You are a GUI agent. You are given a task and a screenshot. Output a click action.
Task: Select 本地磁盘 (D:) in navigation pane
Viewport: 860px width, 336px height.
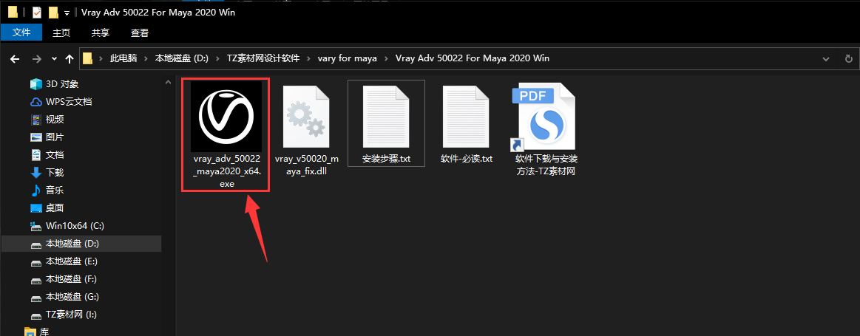coord(81,244)
